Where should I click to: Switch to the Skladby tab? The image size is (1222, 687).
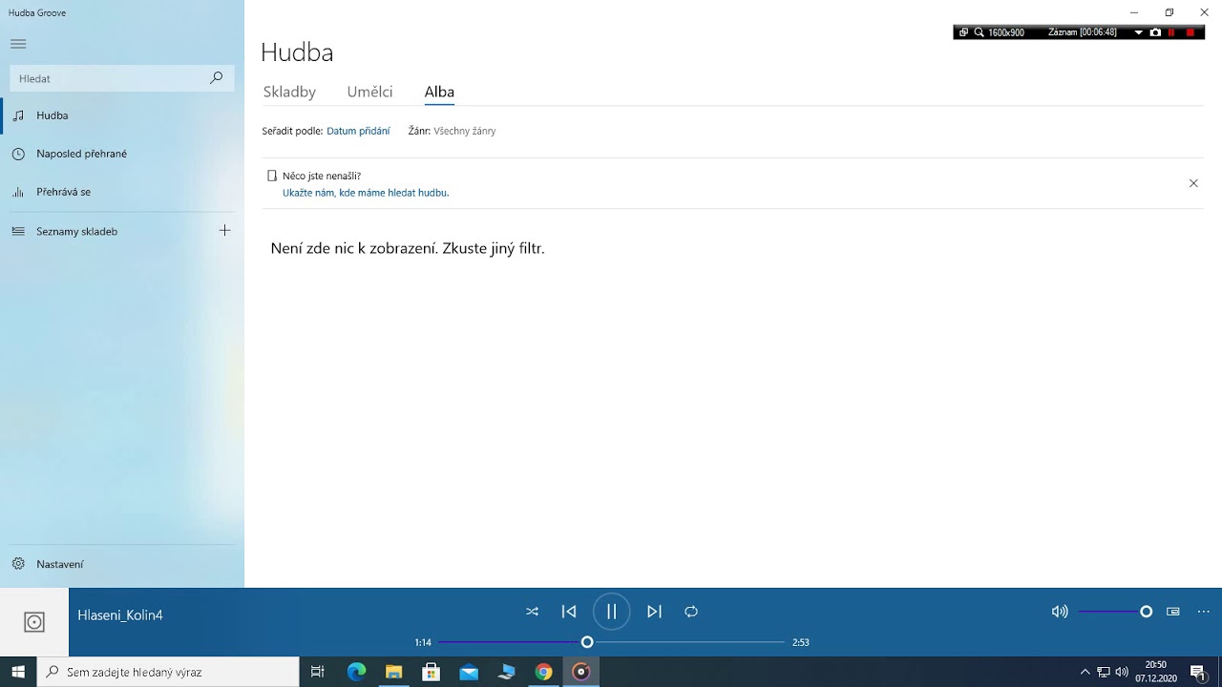pyautogui.click(x=289, y=92)
